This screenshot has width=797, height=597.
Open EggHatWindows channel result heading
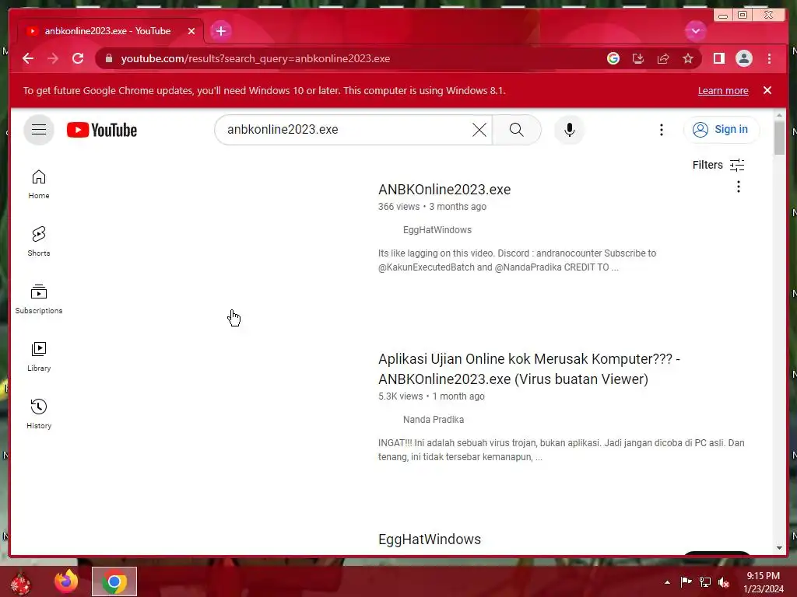430,539
